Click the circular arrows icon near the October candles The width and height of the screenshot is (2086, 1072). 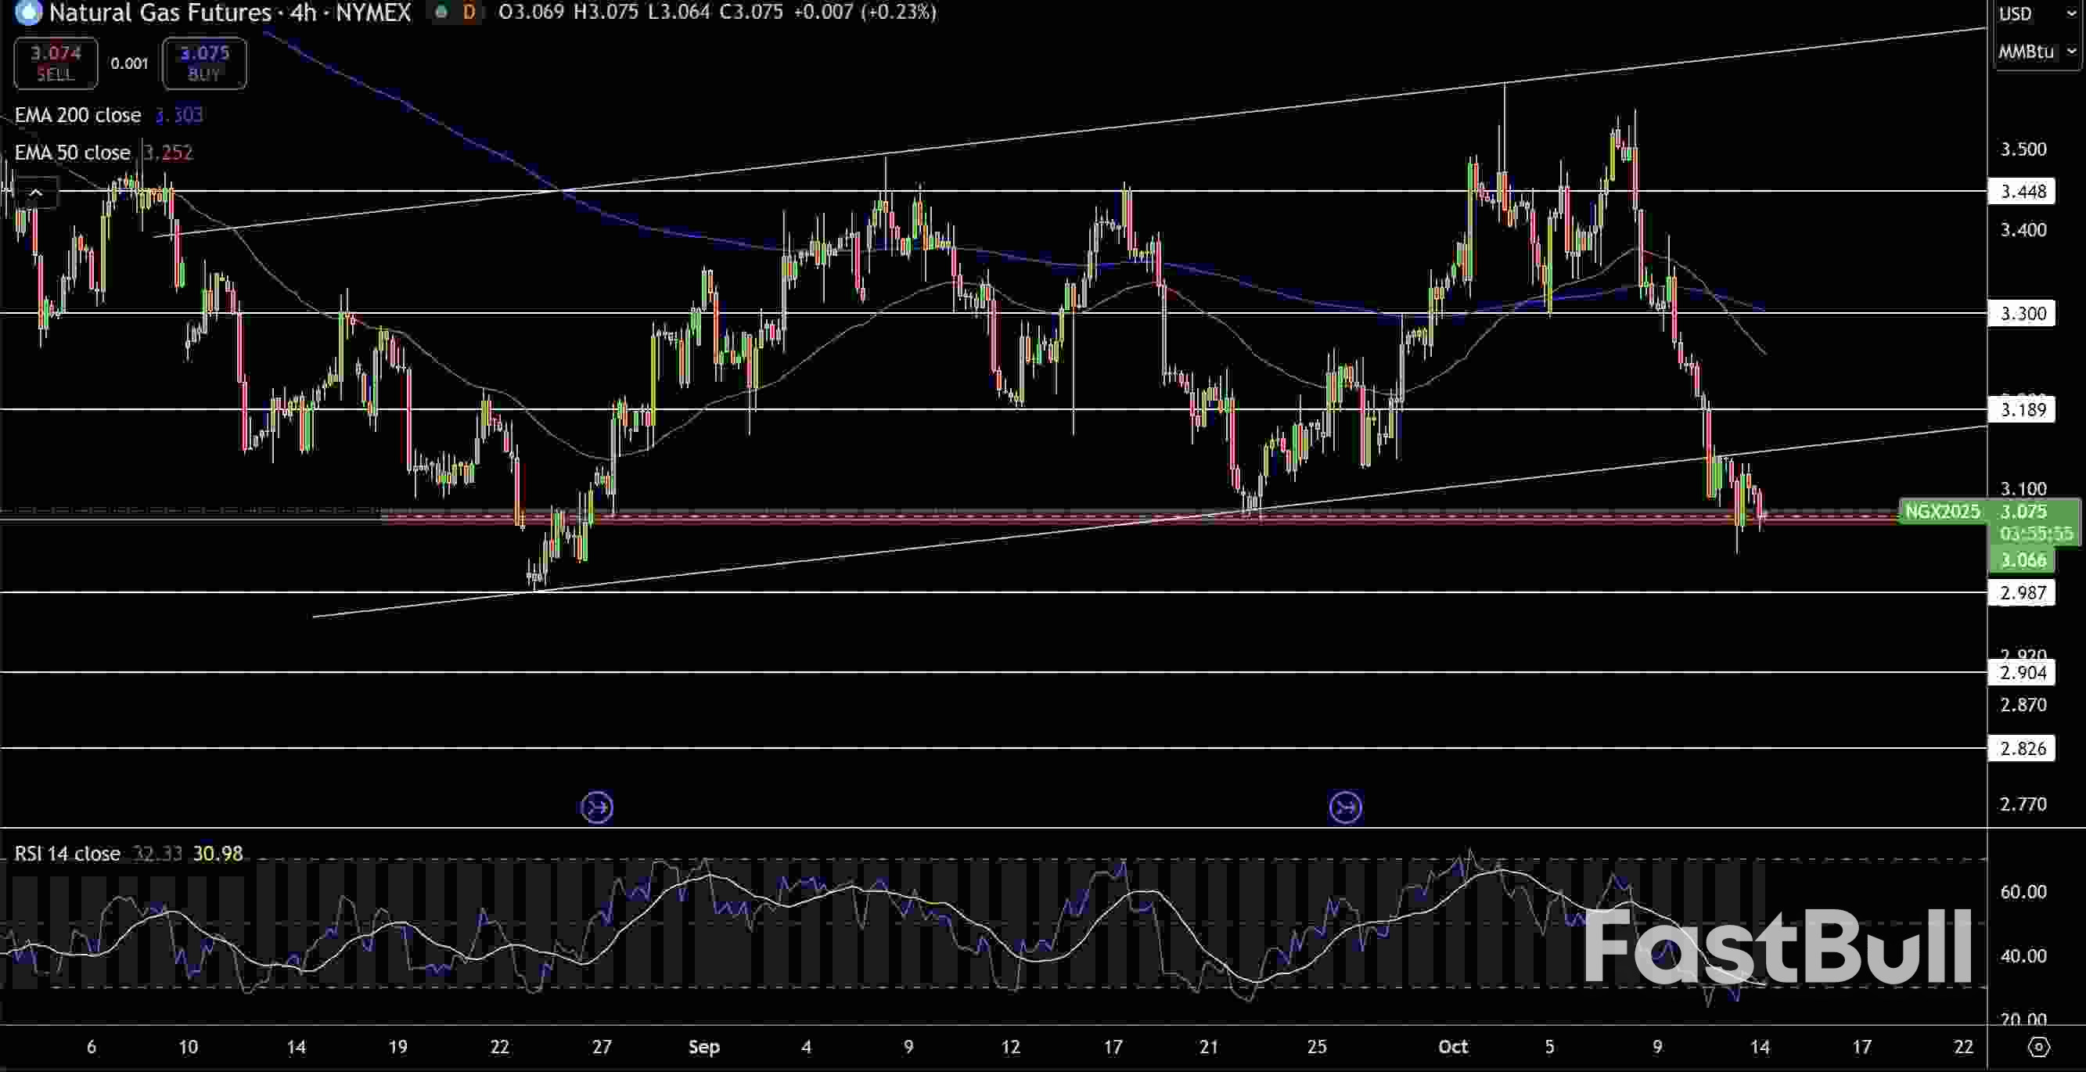1346,806
